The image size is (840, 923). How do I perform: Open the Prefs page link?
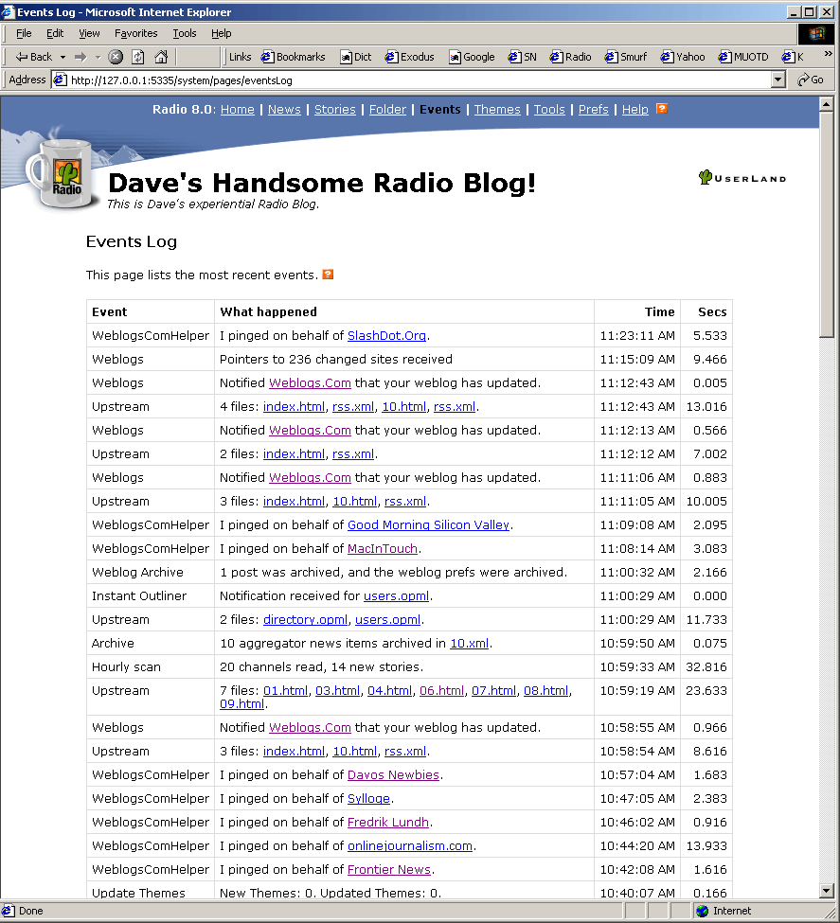coord(593,109)
